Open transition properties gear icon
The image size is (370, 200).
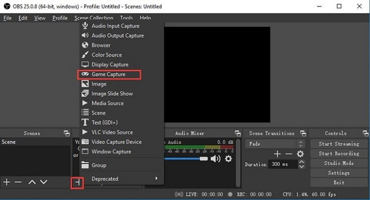300,154
